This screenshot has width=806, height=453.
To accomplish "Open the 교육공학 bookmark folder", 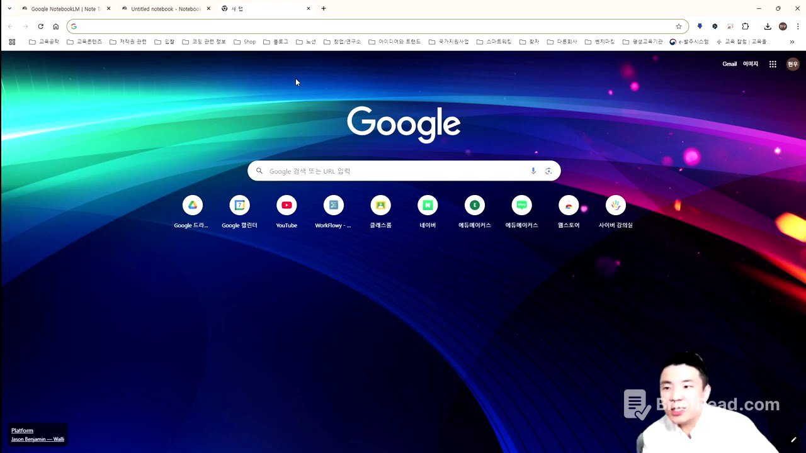I will coord(44,42).
